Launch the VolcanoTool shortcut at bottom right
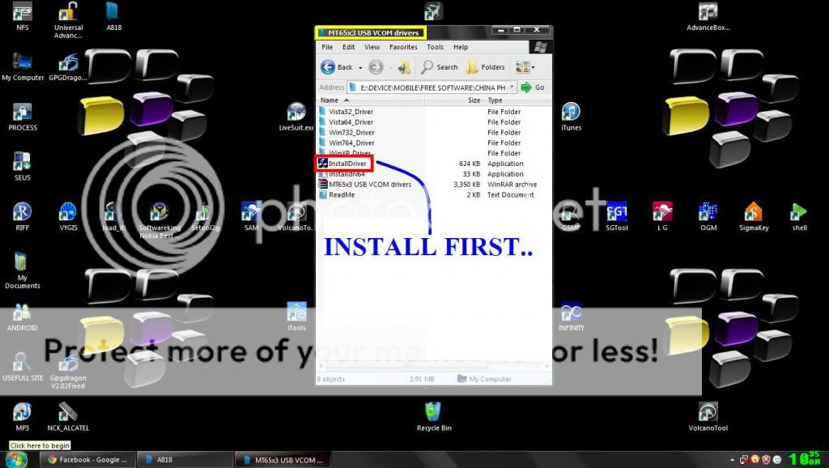The image size is (829, 468). 708,417
